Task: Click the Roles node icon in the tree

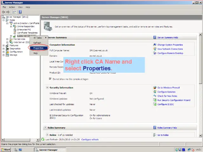Action: 7,20
